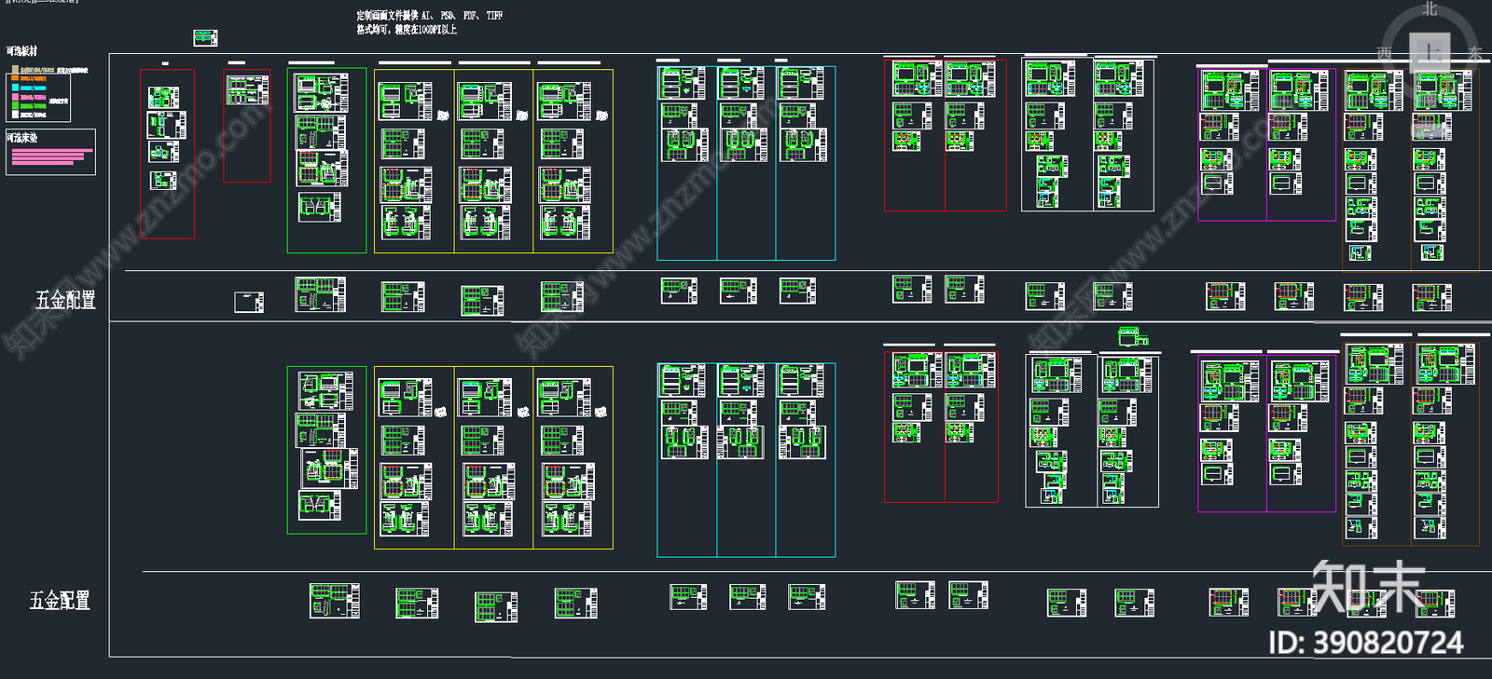
Task: Select the 可选床垫 box heading
Action: [22, 138]
